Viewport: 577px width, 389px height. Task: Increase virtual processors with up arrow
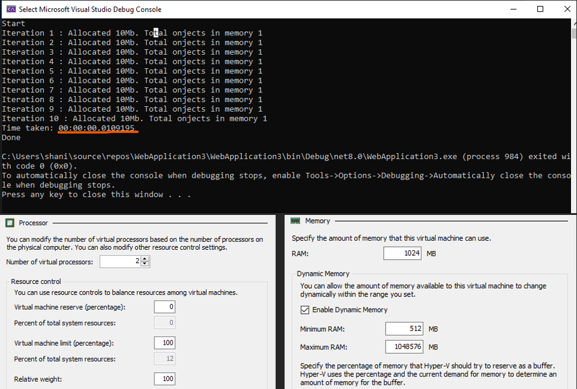146,259
